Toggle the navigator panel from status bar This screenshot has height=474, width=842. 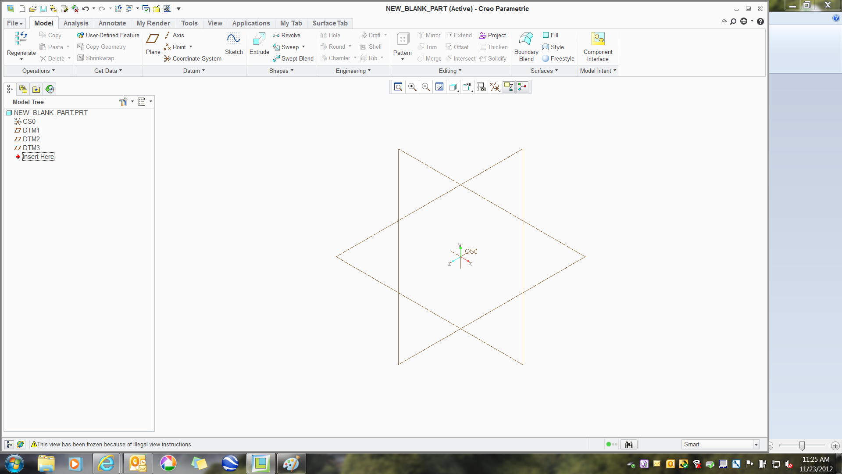[x=9, y=445]
